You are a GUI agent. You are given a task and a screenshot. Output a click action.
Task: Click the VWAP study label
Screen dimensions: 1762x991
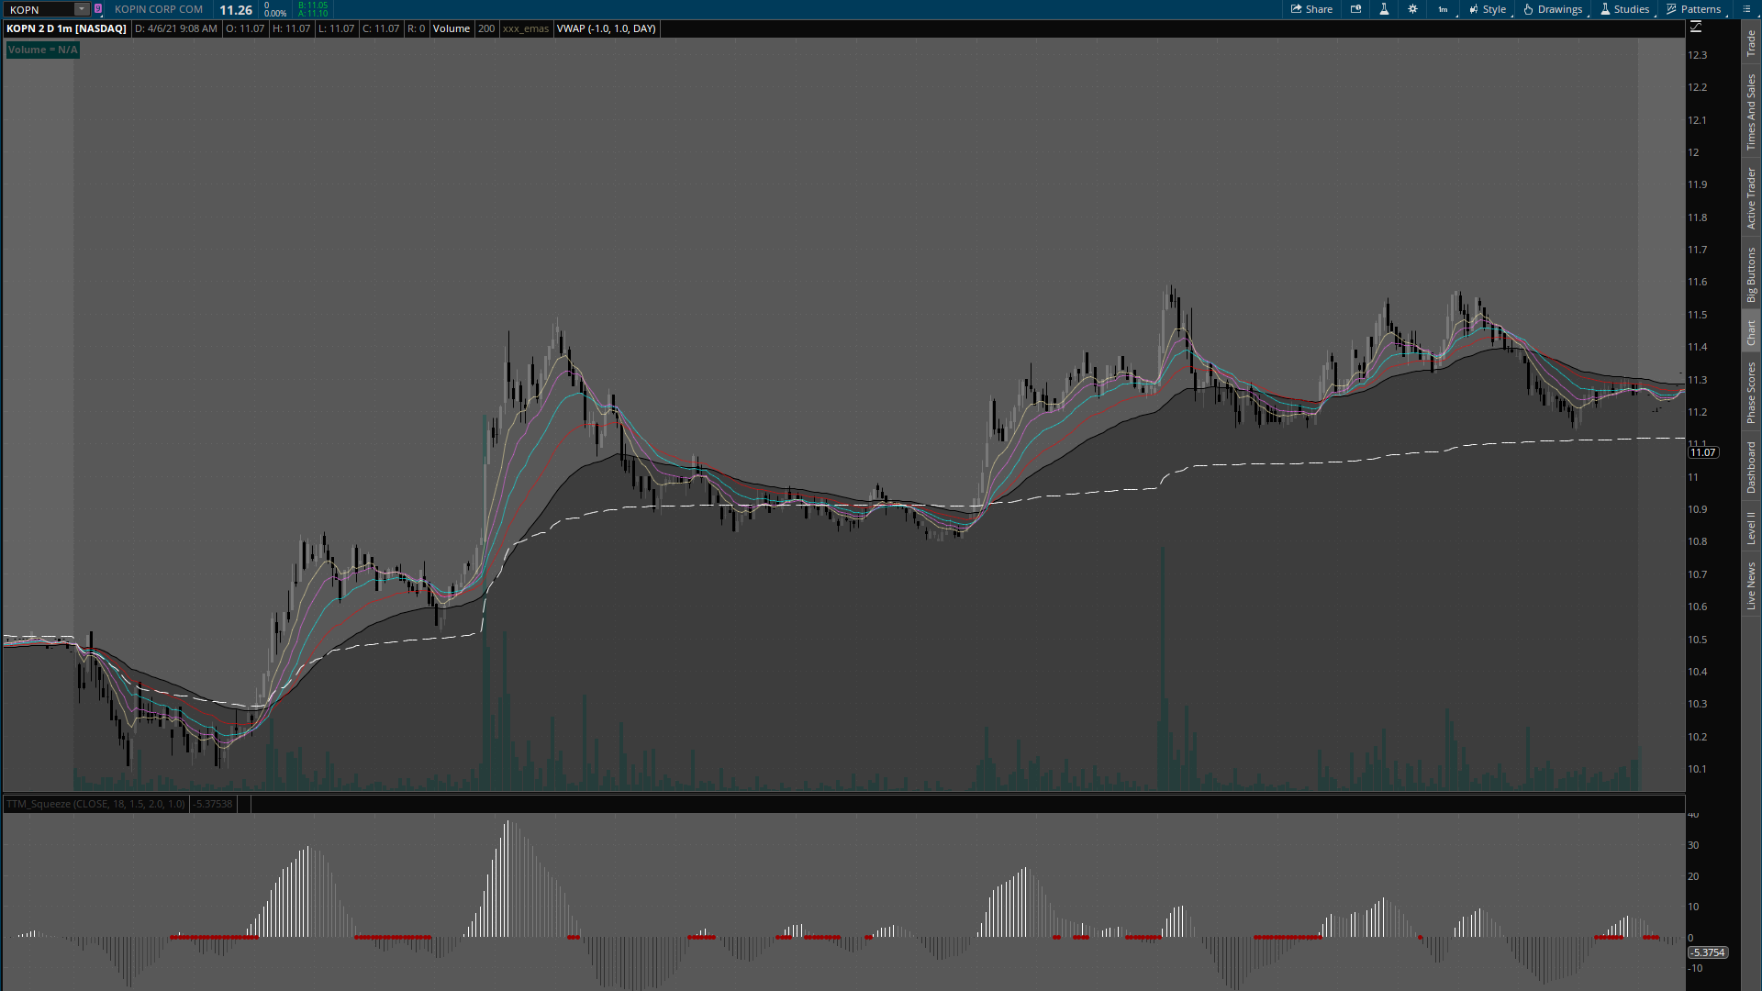tap(606, 28)
